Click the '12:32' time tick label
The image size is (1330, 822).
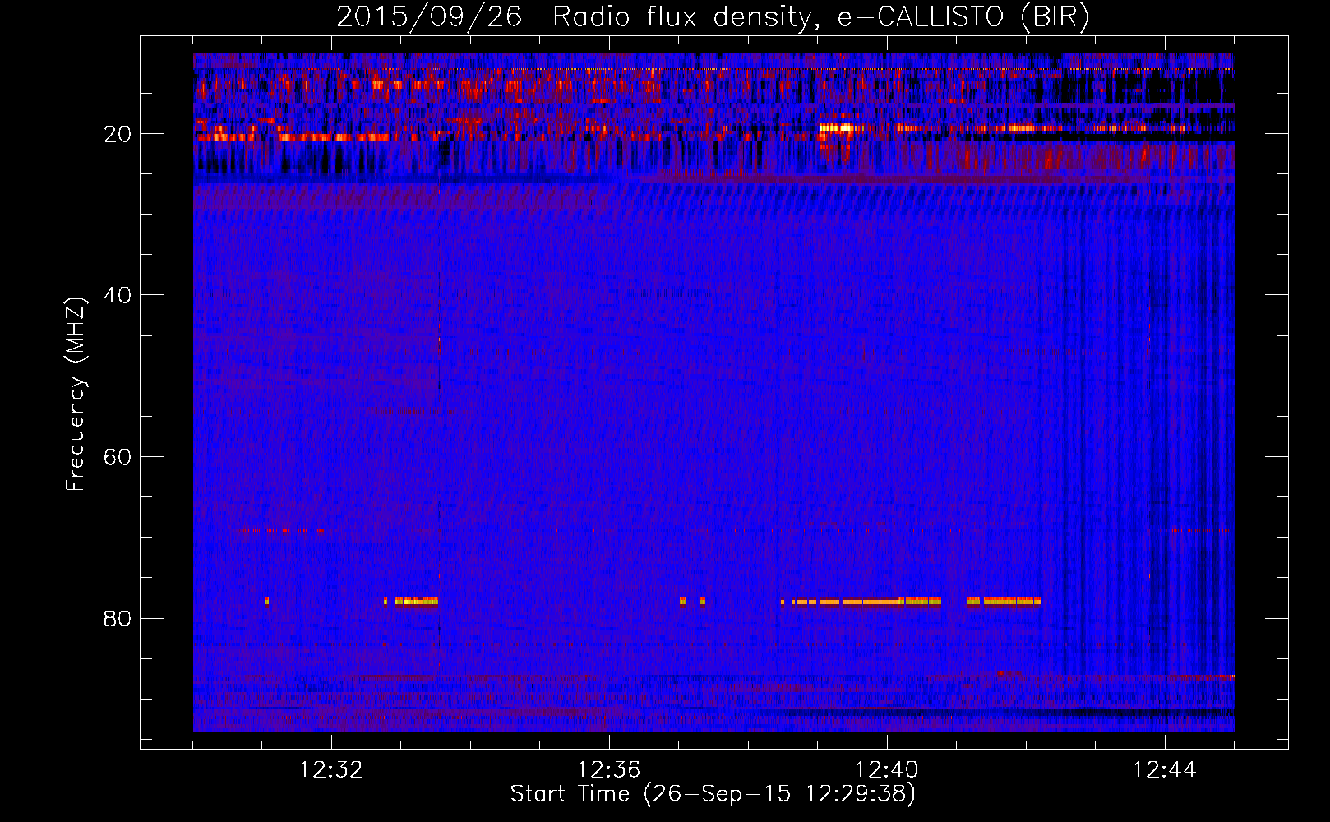[x=330, y=770]
